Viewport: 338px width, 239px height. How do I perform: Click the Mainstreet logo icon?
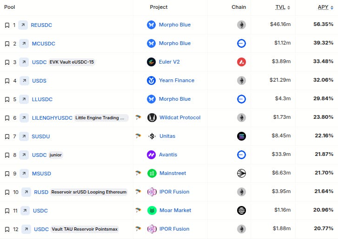pyautogui.click(x=152, y=174)
